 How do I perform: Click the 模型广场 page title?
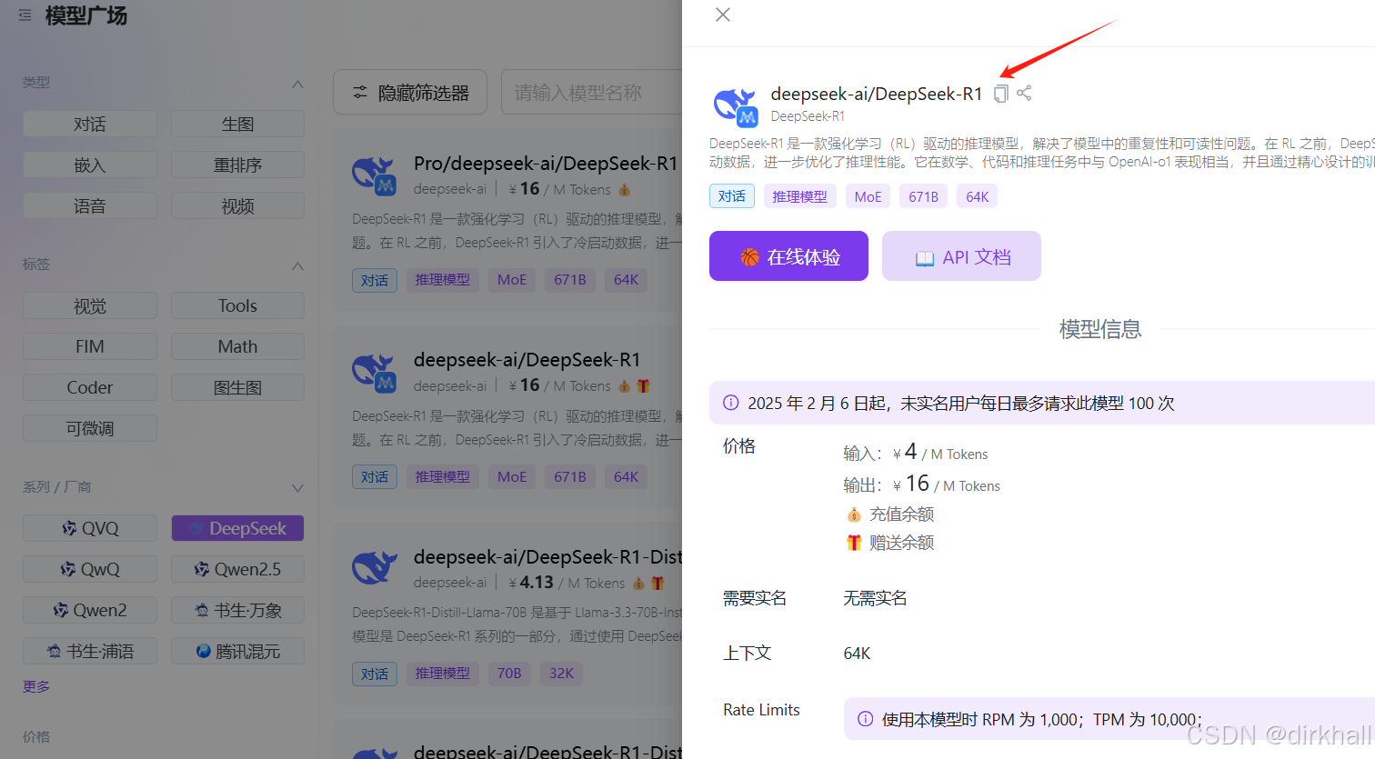pos(86,15)
